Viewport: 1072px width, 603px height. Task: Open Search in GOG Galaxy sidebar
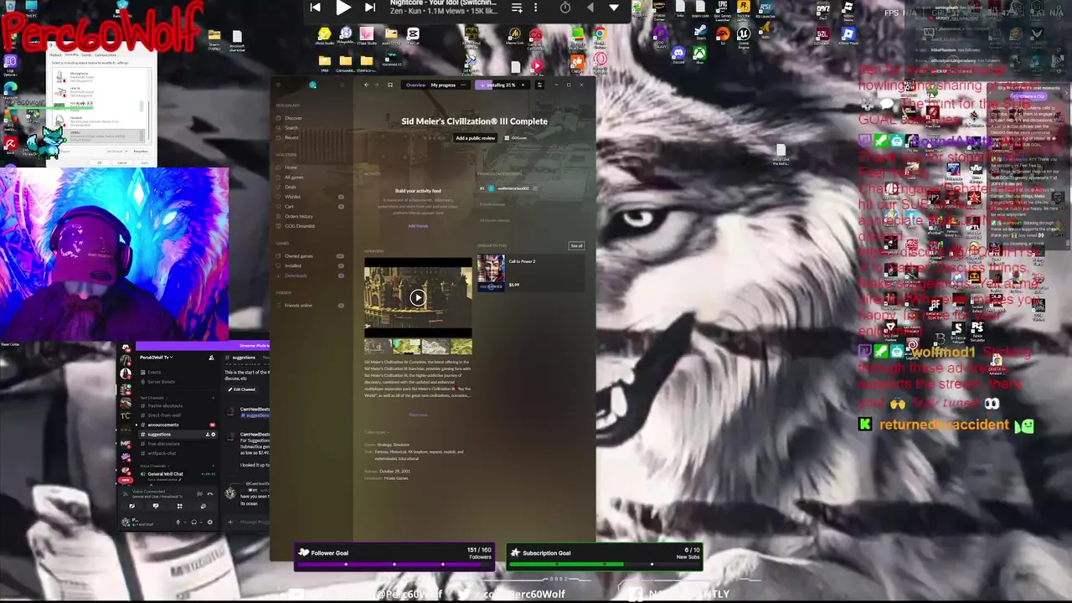pyautogui.click(x=291, y=127)
